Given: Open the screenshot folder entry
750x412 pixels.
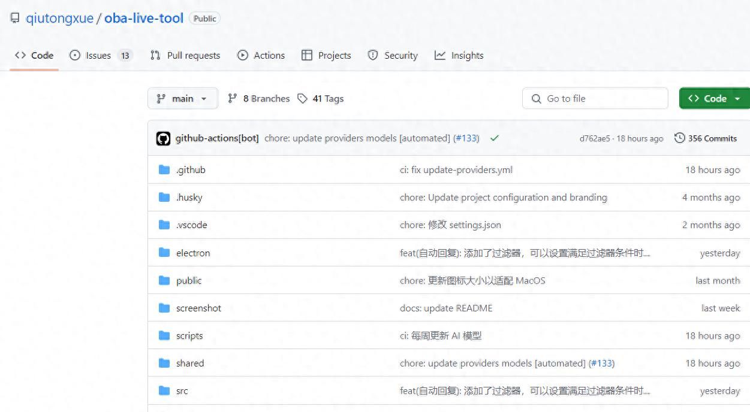Looking at the screenshot, I should pyautogui.click(x=198, y=308).
